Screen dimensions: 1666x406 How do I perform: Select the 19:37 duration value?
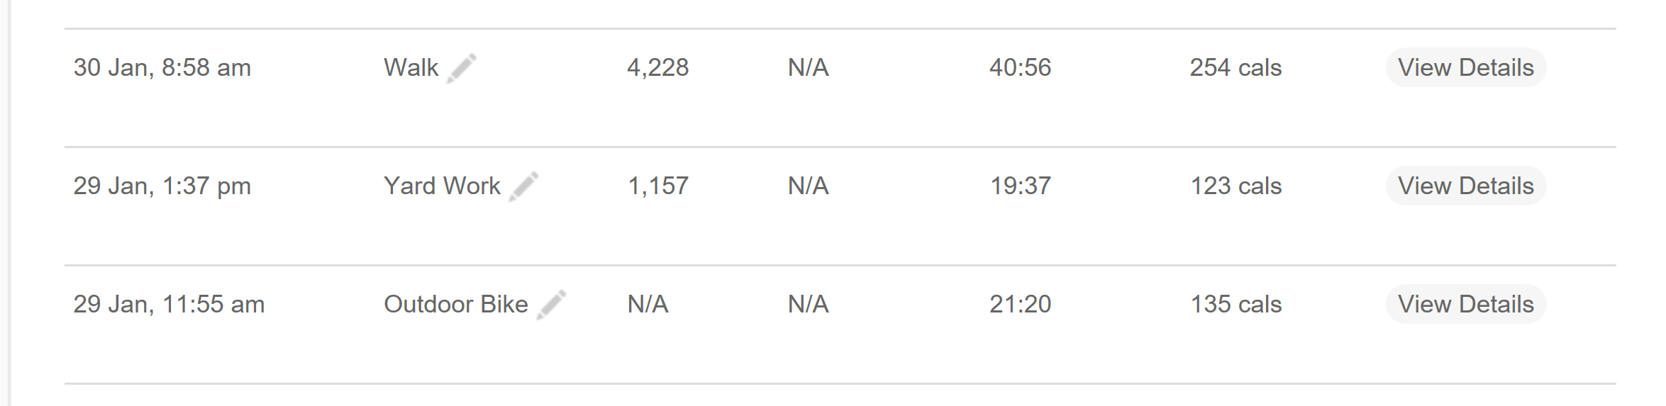[1021, 186]
